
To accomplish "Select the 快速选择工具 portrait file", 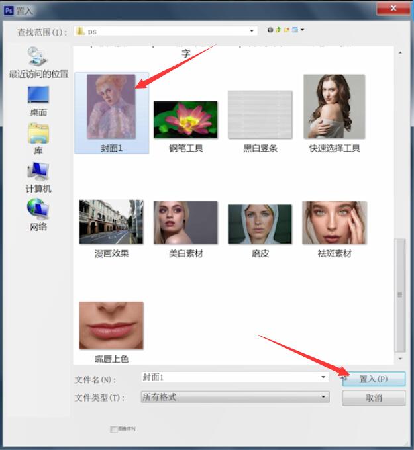I will [335, 107].
